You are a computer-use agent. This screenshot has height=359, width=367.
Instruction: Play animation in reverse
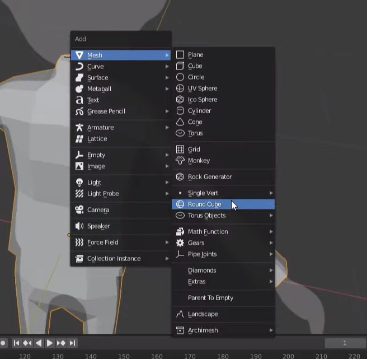click(x=39, y=343)
